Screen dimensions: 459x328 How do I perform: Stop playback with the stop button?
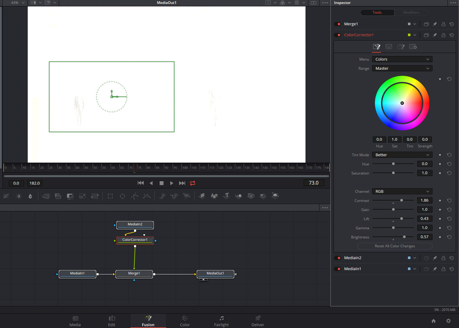click(x=162, y=183)
